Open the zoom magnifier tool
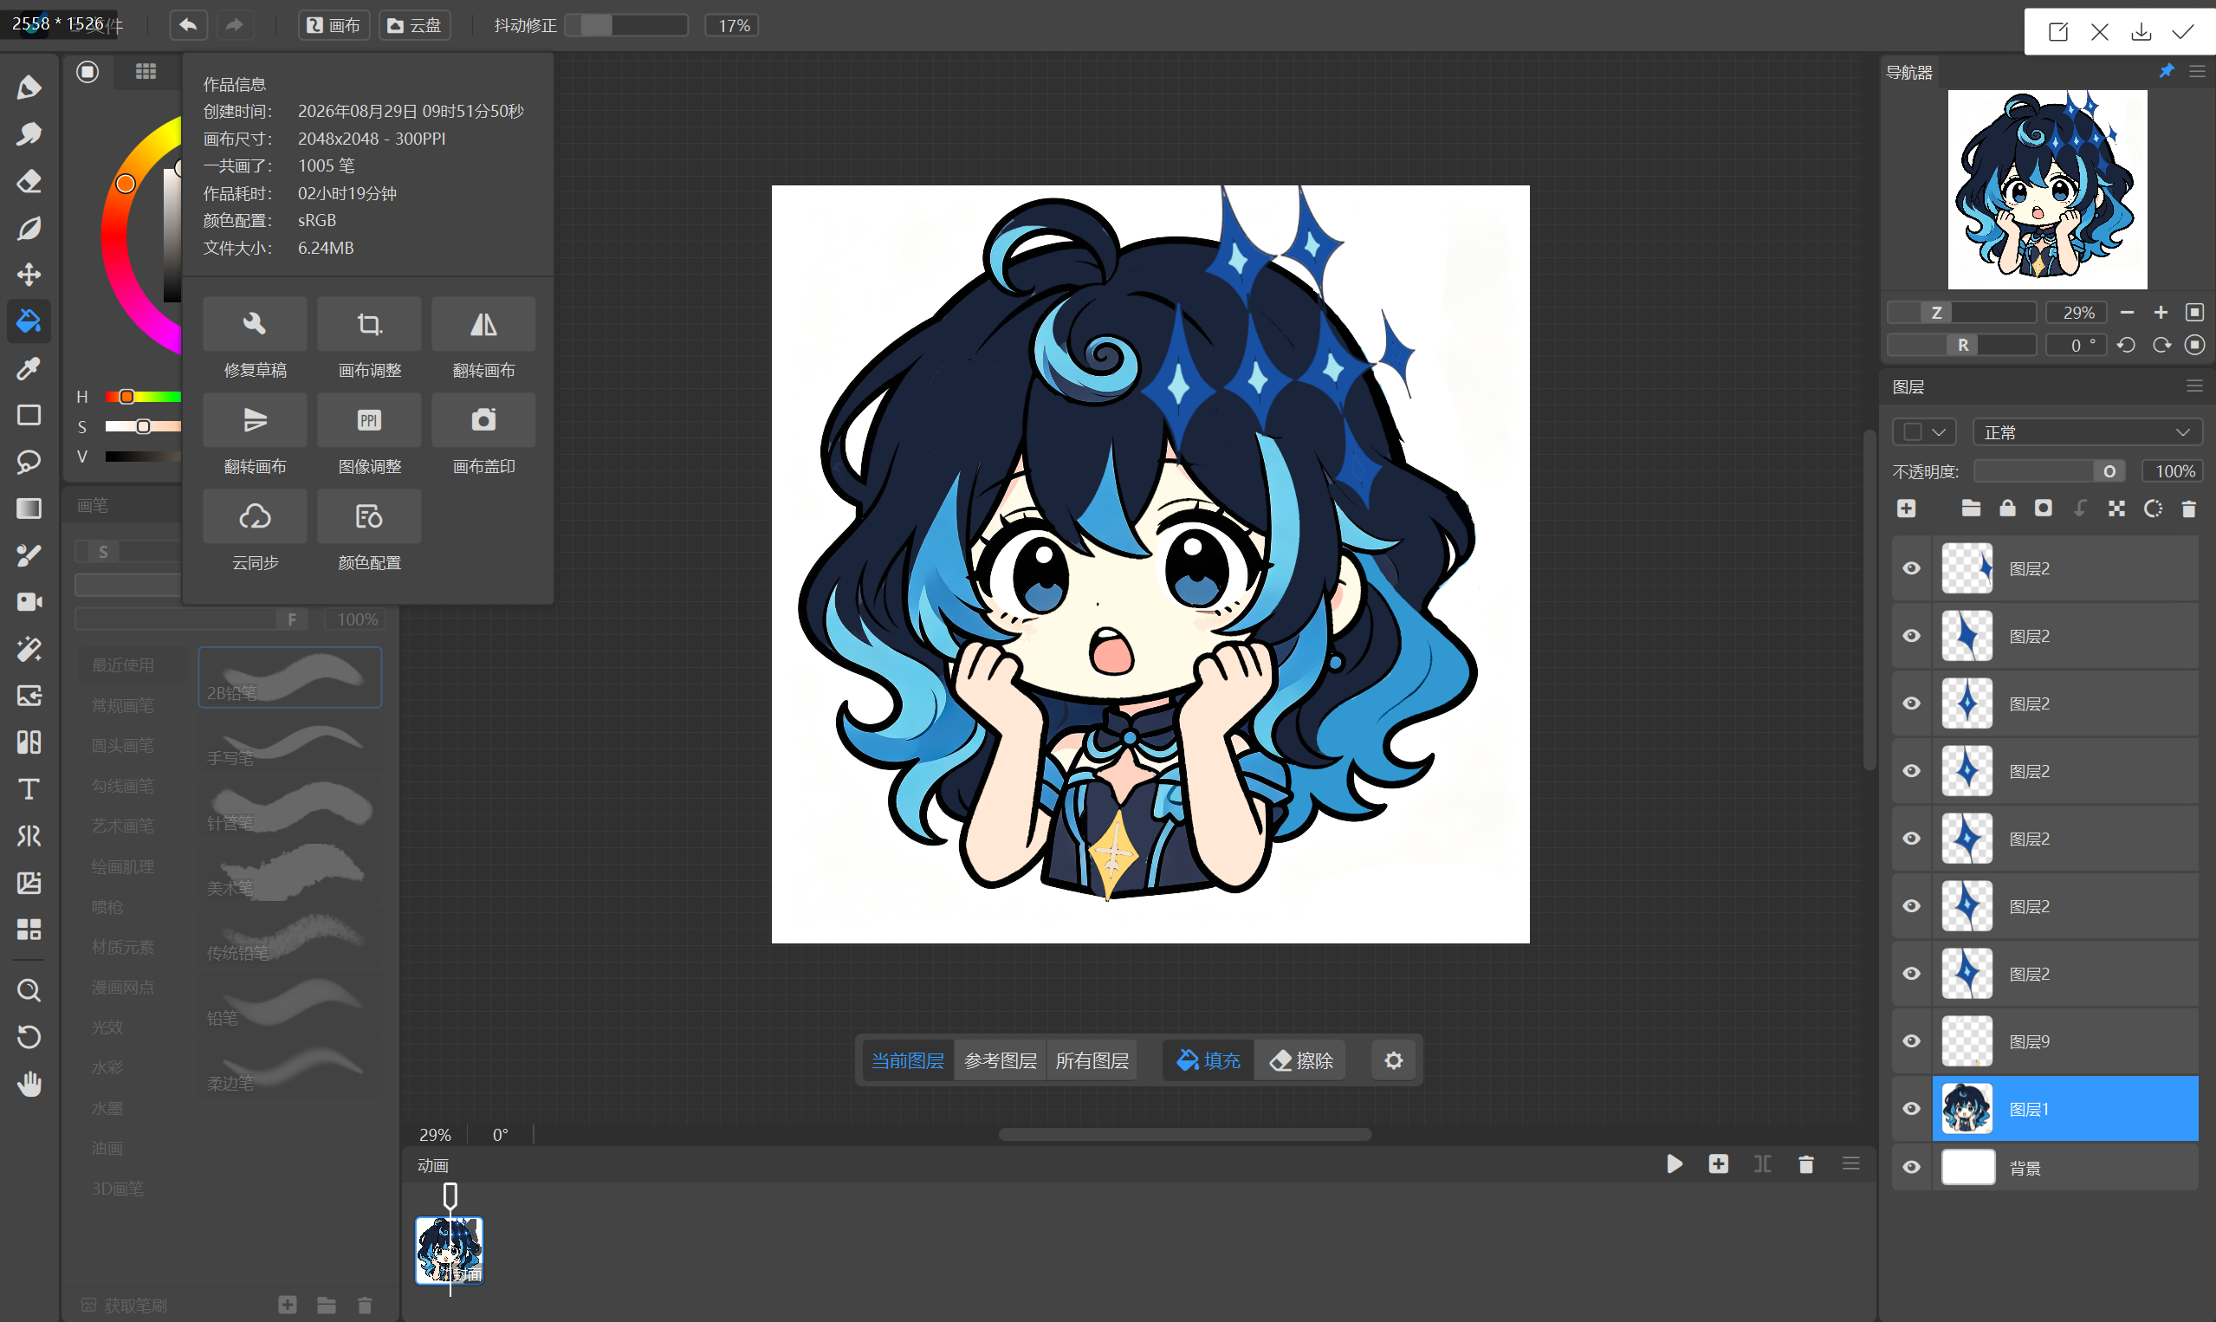 click(x=29, y=990)
